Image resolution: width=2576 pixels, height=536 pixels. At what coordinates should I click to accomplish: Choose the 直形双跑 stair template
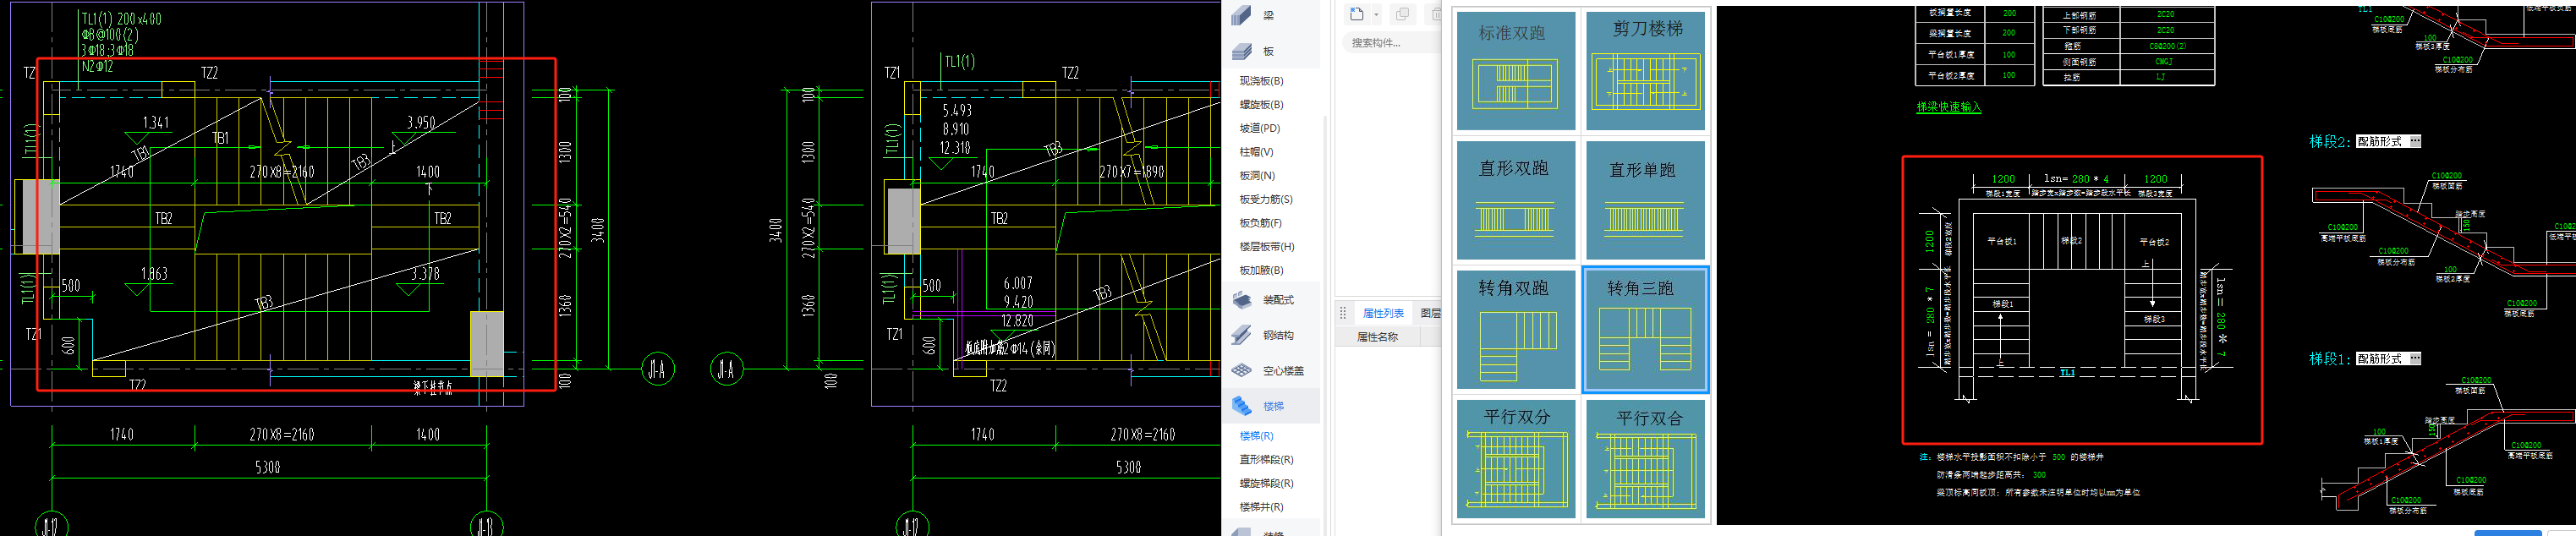point(1515,200)
